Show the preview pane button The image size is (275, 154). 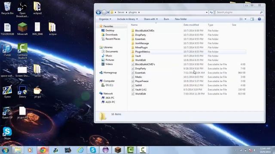(x=252, y=19)
